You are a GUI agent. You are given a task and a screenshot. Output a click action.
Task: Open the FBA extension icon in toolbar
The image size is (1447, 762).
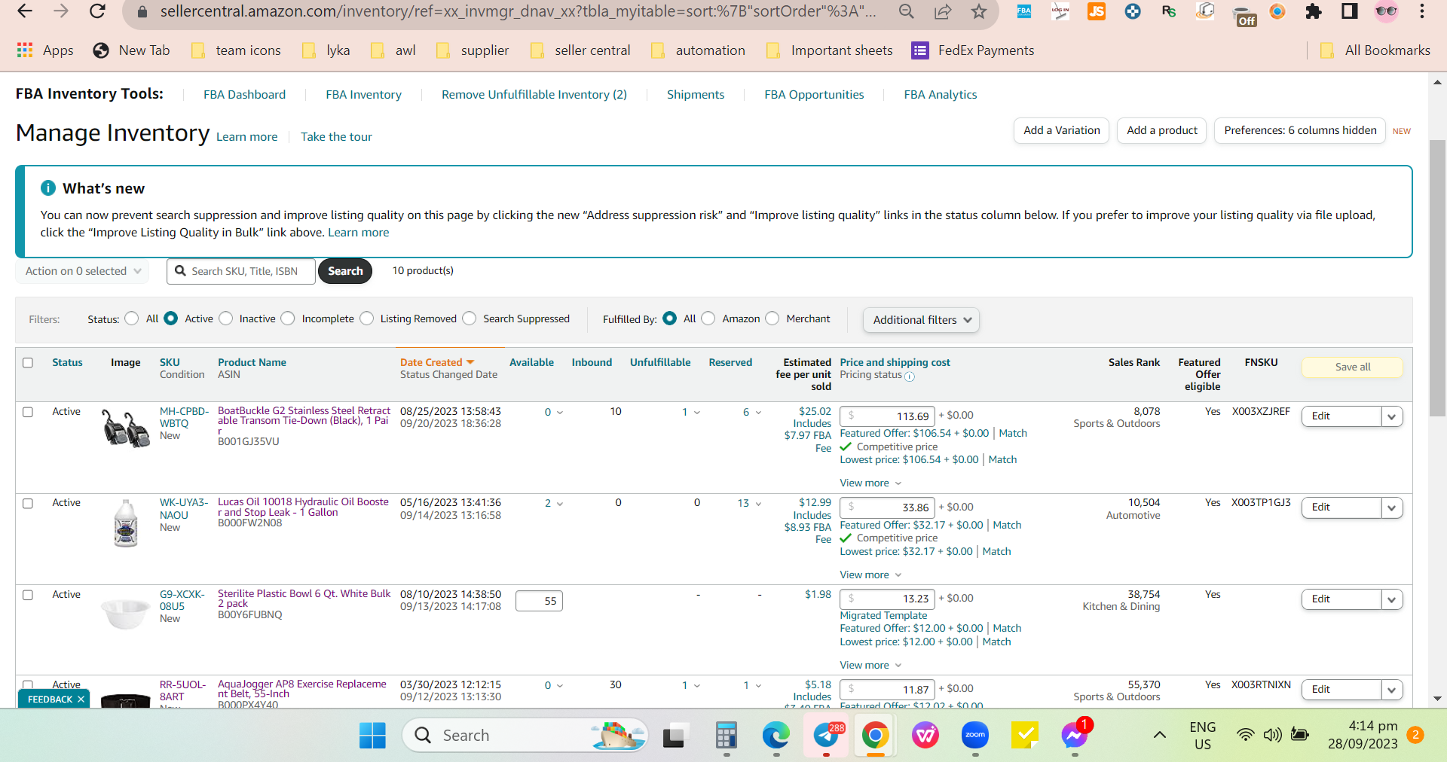click(x=1024, y=11)
